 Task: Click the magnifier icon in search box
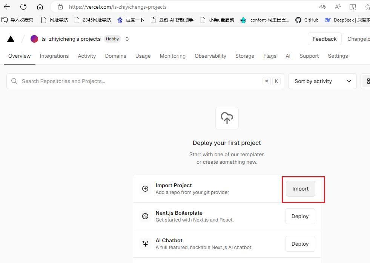coord(14,81)
